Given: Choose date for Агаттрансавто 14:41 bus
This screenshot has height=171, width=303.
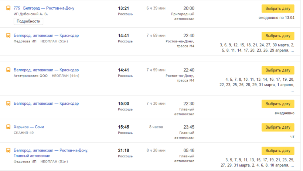Looking at the screenshot, I should 278,70.
